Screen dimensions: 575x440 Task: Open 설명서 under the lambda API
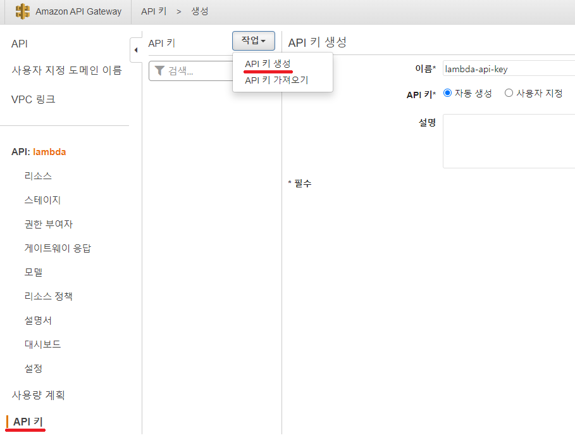(38, 320)
